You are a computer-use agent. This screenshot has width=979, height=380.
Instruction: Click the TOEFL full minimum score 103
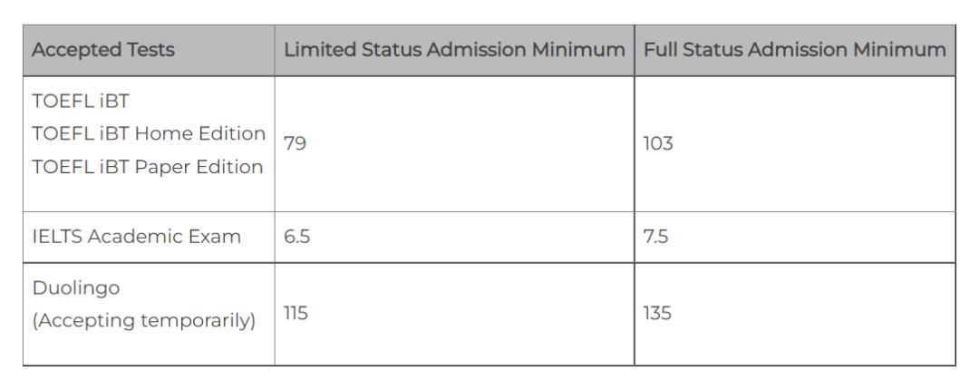[658, 143]
